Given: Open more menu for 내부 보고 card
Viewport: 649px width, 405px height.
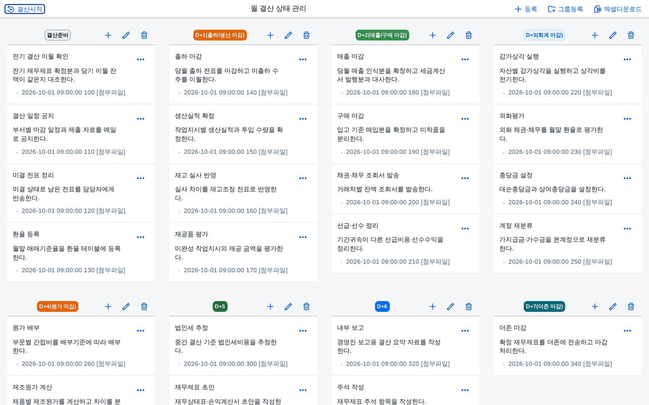Looking at the screenshot, I should pos(465,331).
